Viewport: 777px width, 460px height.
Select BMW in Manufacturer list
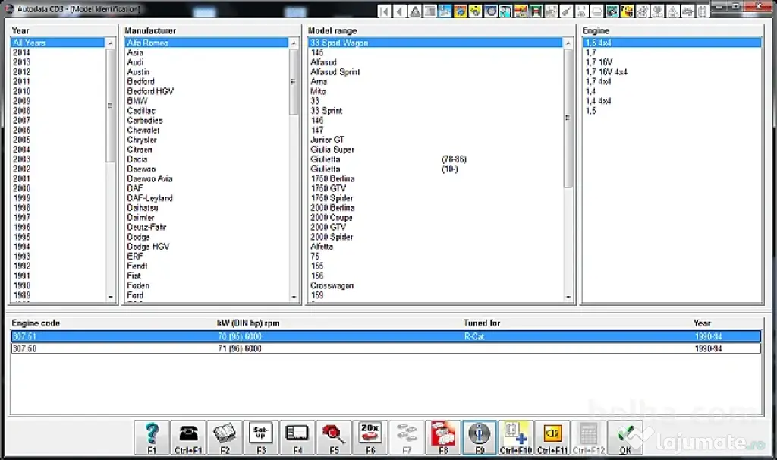[206, 101]
